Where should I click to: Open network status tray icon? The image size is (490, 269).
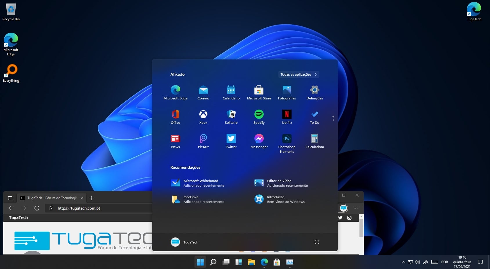pos(410,262)
